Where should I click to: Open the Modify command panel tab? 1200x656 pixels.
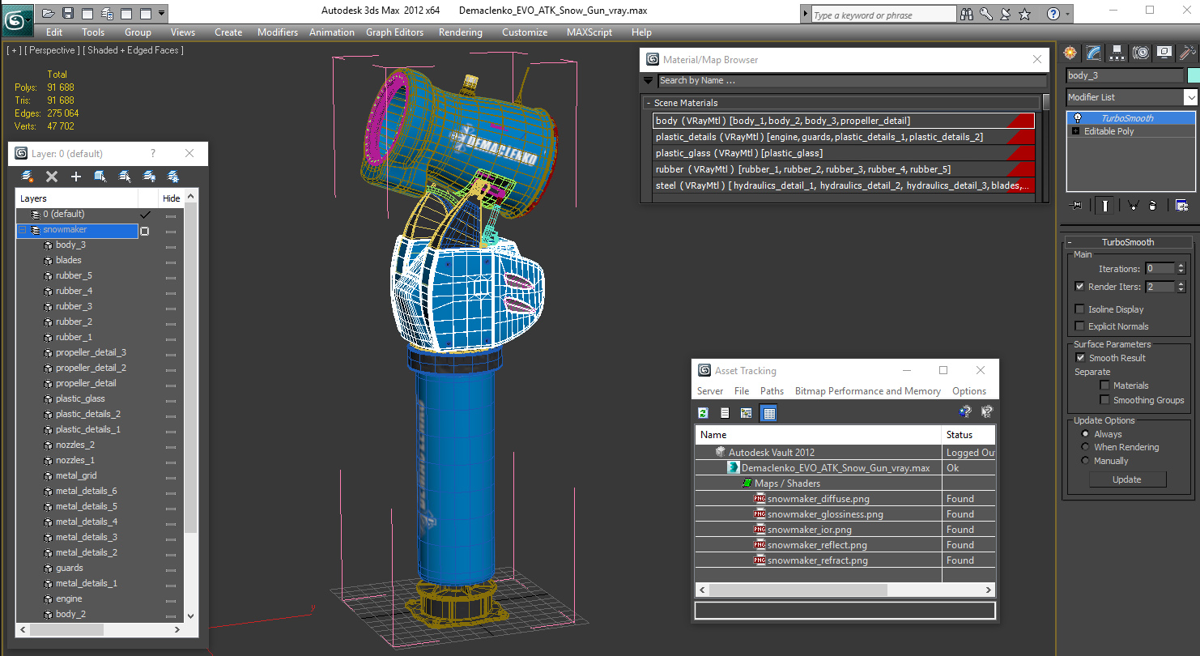pos(1094,53)
